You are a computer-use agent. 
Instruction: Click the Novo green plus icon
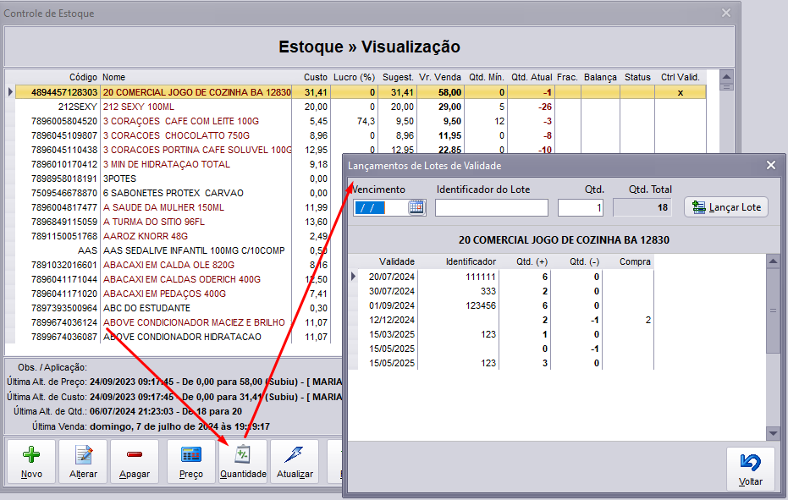pos(31,455)
